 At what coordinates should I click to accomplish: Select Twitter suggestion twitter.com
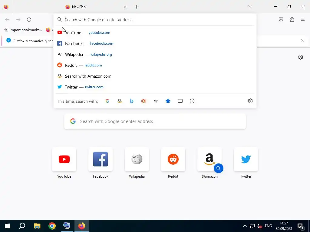coord(155,87)
